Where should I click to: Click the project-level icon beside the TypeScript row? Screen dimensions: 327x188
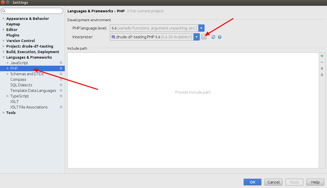(x=61, y=96)
